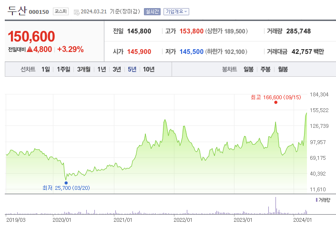This screenshot has height=228, width=336.
Task: Click the 두산 stock name heading
Action: click(17, 10)
